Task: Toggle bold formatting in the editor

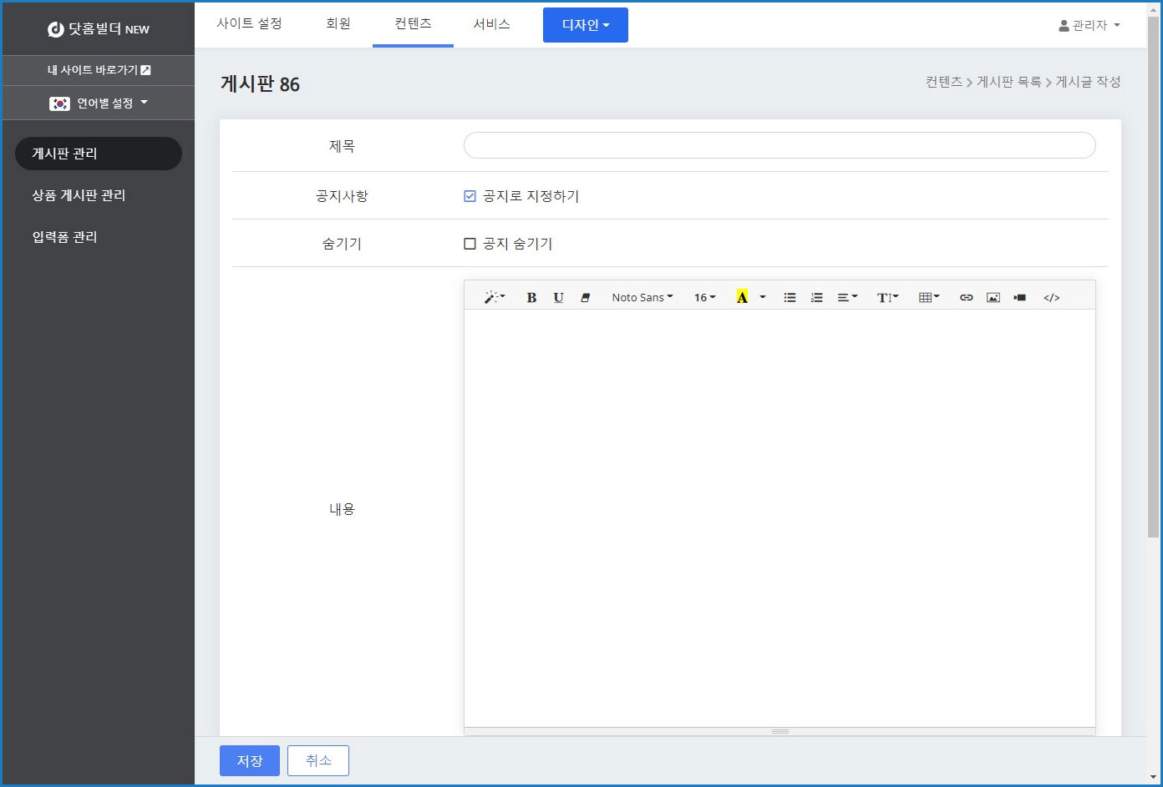Action: [531, 297]
